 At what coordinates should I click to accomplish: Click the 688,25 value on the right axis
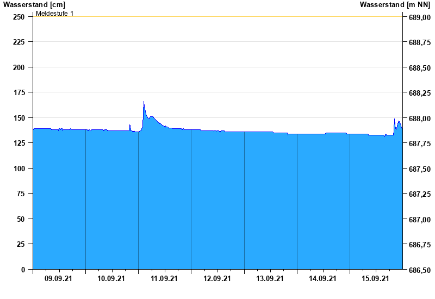coord(420,93)
